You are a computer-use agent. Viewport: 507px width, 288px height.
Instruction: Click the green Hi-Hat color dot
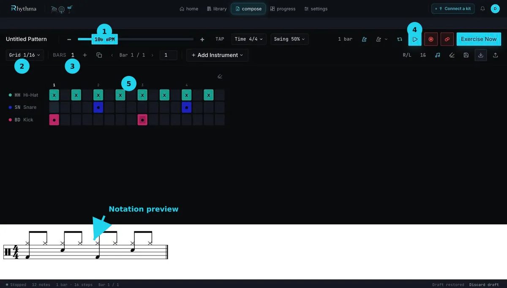point(10,95)
